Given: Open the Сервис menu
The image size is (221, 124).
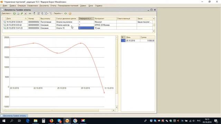Looking at the screenshot, I should tap(83, 6).
